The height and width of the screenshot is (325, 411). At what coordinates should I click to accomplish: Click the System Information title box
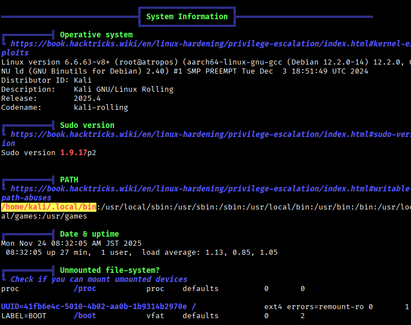tap(187, 16)
